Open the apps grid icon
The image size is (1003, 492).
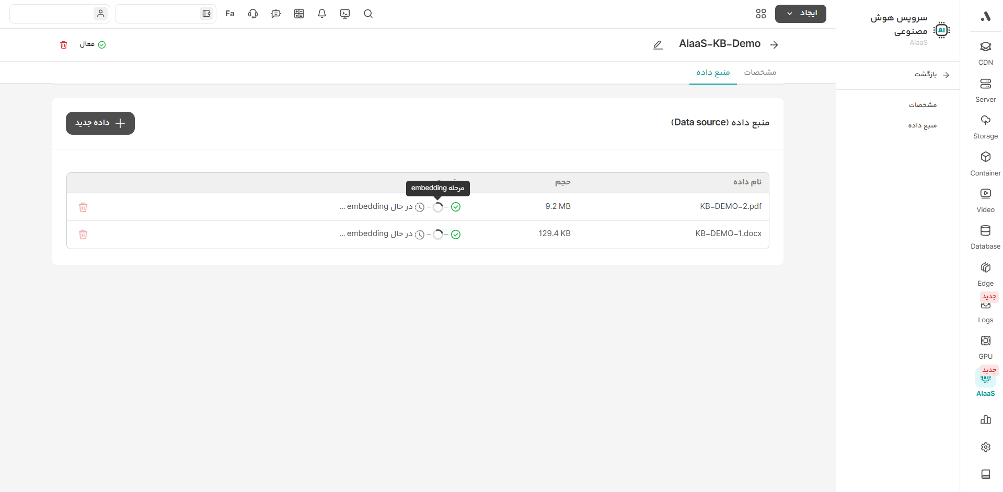coord(760,14)
